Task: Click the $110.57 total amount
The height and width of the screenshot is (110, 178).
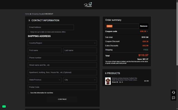Action: pyautogui.click(x=143, y=55)
